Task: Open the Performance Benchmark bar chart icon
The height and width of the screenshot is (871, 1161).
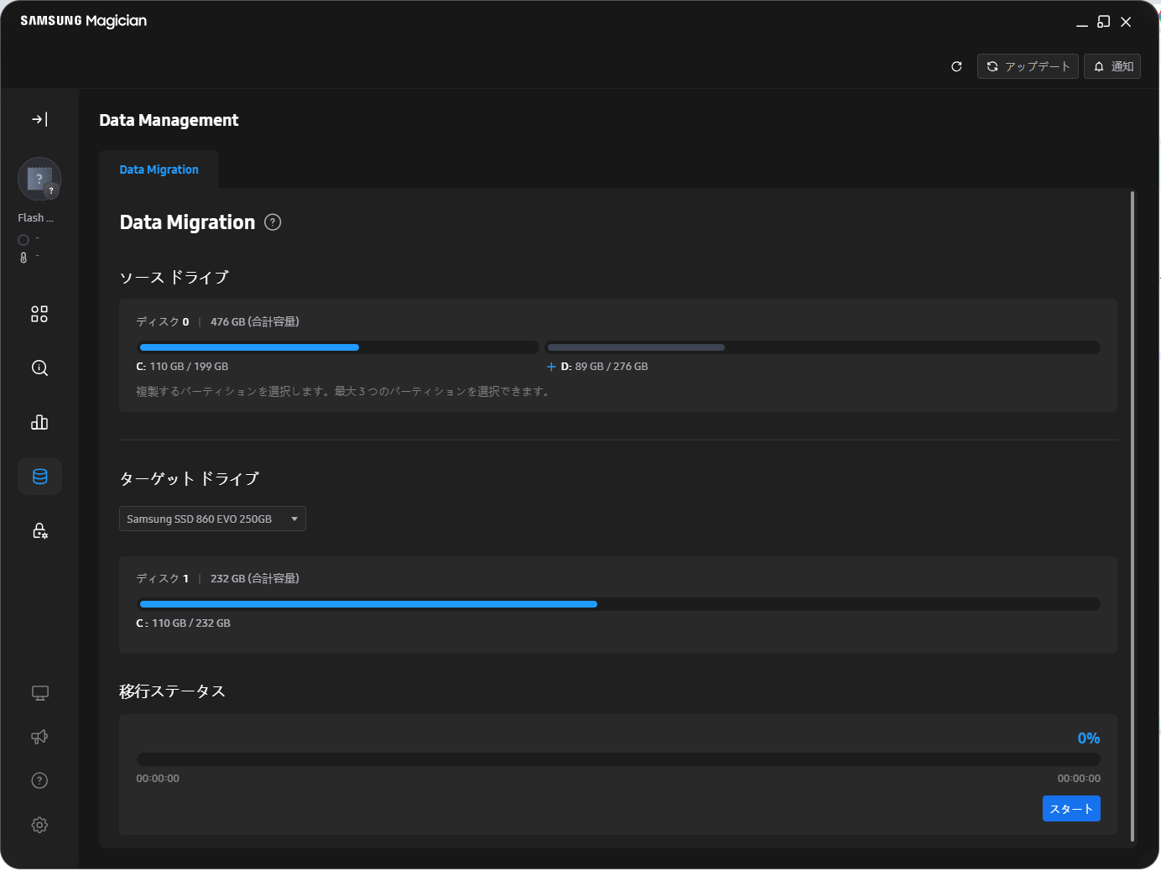Action: pos(39,422)
